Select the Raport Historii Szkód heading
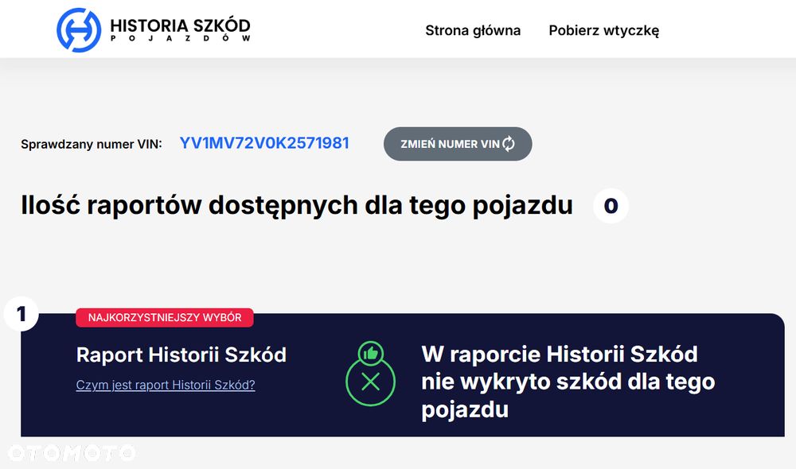This screenshot has height=469, width=796. coord(181,355)
